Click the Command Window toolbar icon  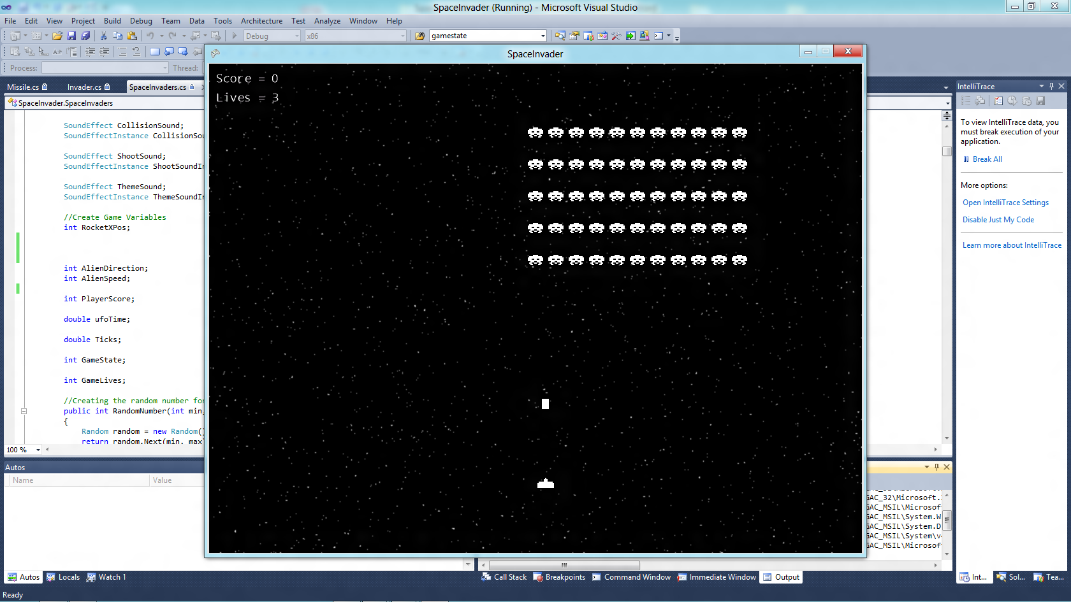(659, 36)
